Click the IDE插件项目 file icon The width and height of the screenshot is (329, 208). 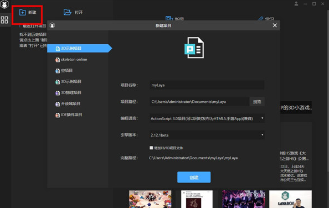58,115
